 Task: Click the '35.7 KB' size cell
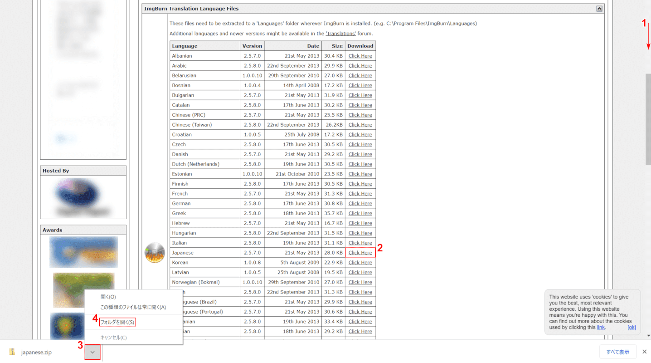(333, 213)
